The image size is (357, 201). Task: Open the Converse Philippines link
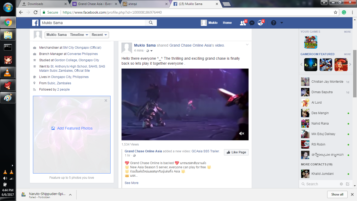tap(82, 54)
